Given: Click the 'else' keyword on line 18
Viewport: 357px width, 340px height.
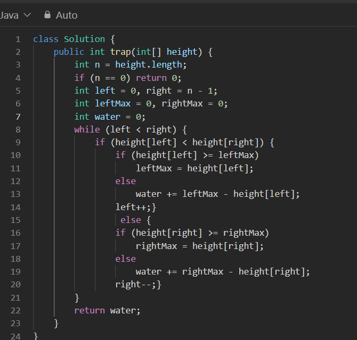Looking at the screenshot, I should coord(125,259).
